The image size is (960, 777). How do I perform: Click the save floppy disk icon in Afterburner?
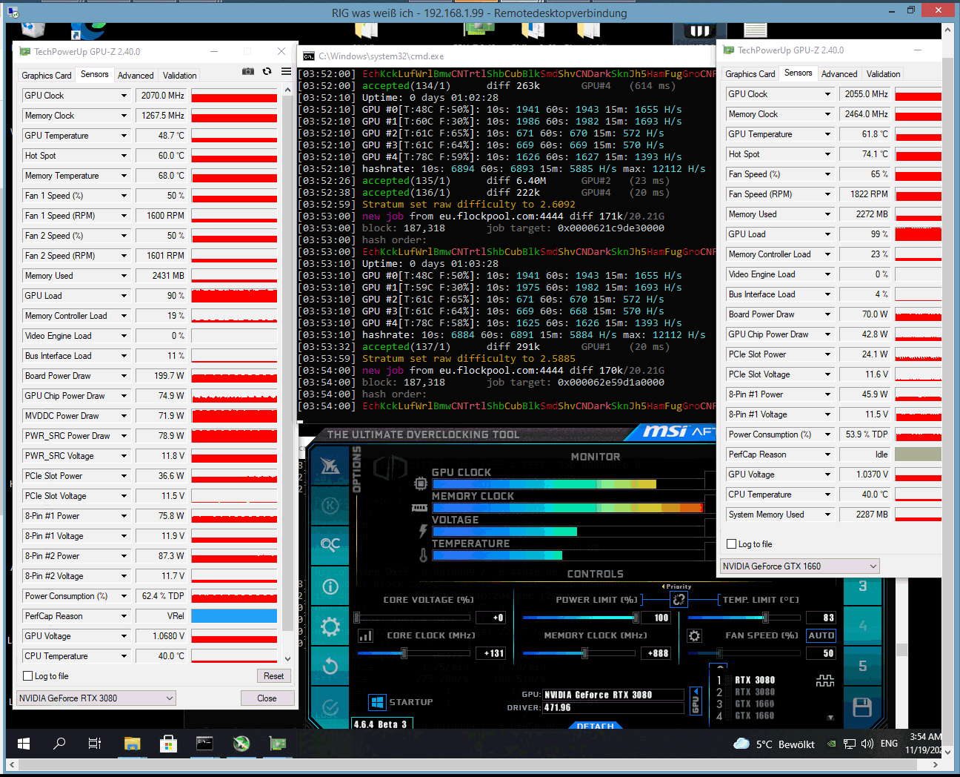pyautogui.click(x=862, y=707)
